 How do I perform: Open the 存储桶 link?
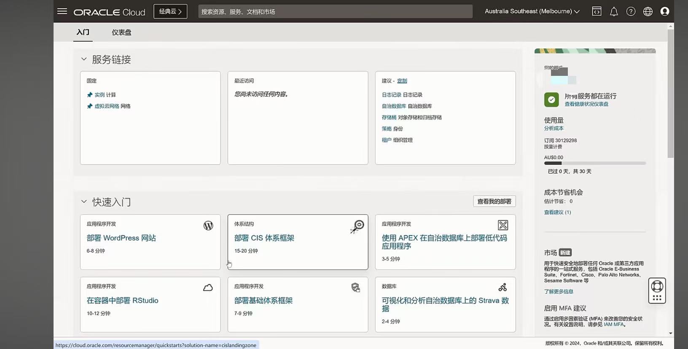(x=389, y=118)
